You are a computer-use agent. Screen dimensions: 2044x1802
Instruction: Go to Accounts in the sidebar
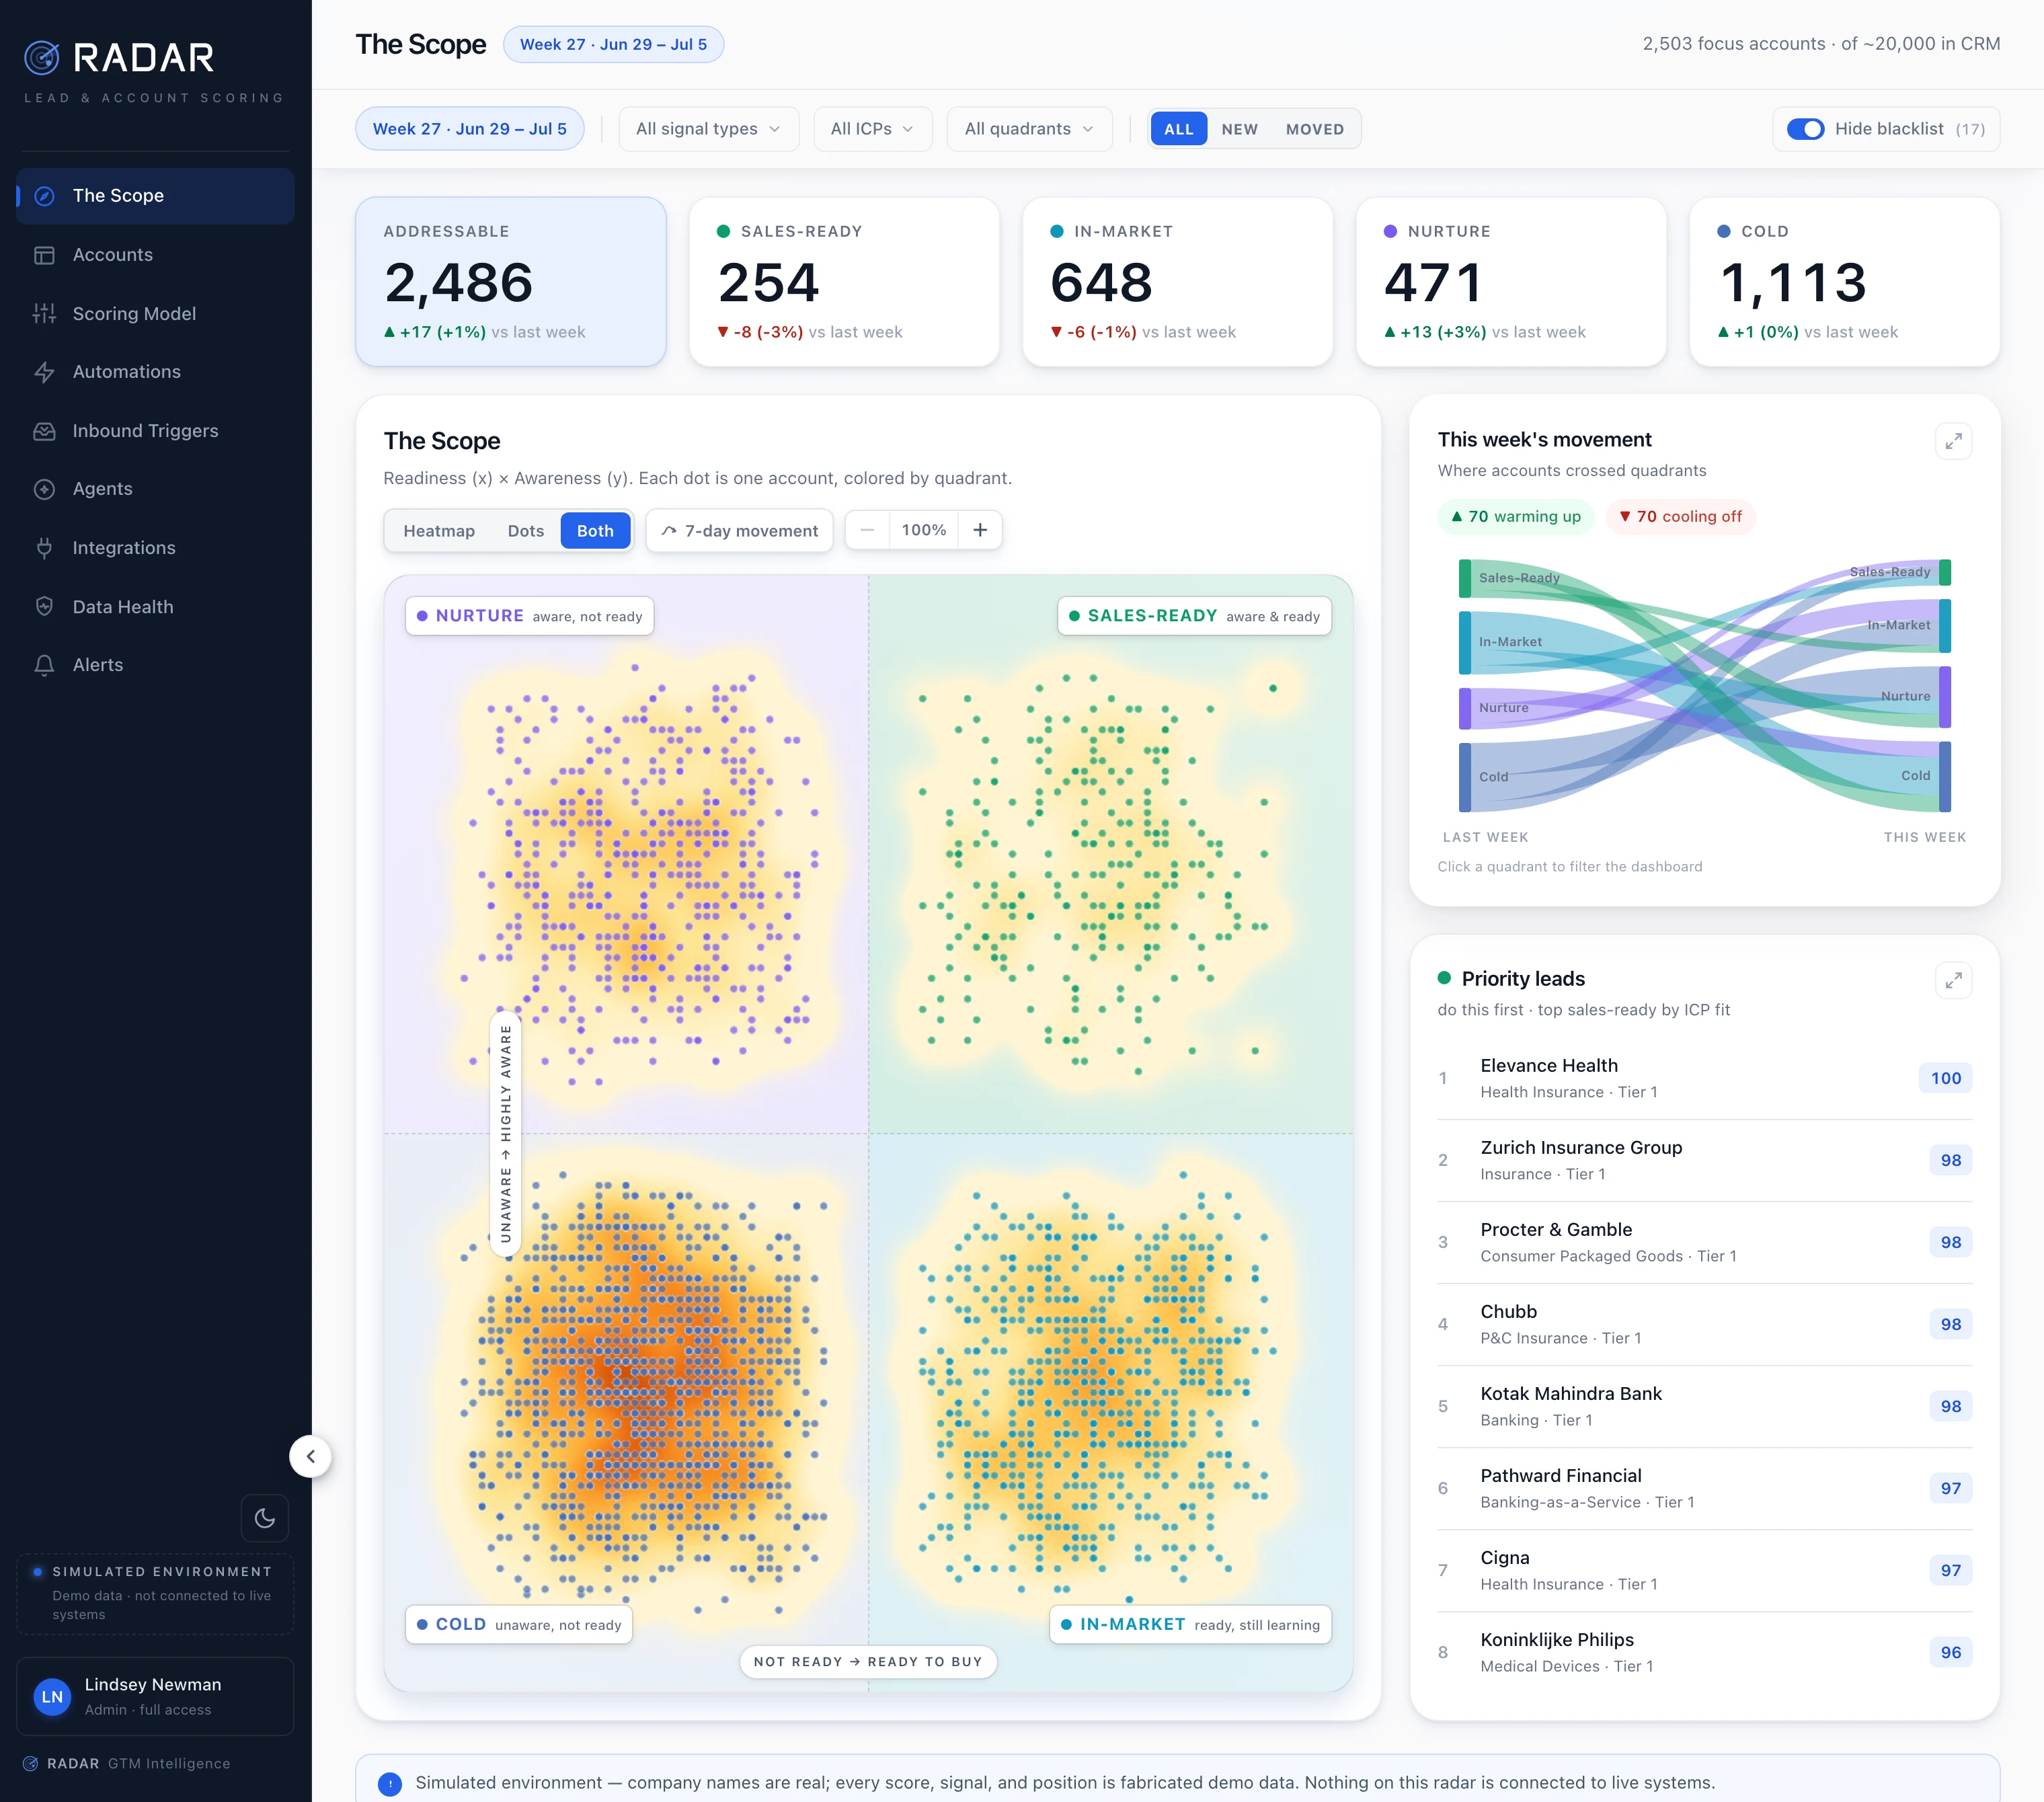(x=155, y=255)
